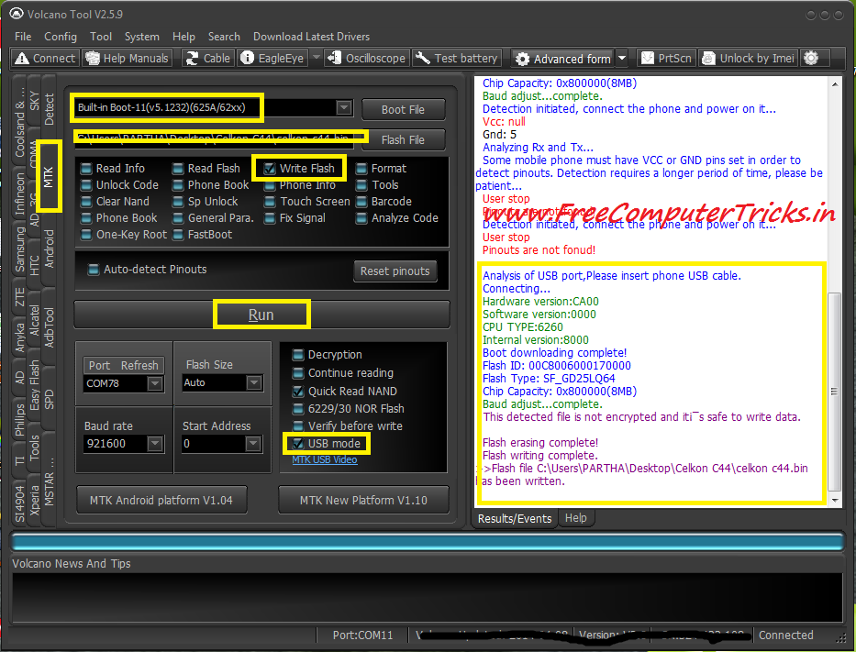Viewport: 856px width, 652px height.
Task: Open Help Manuals from toolbar
Action: (127, 58)
